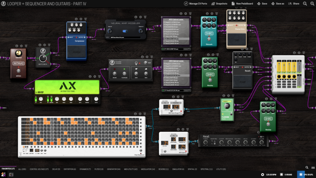Toggle the Neural Amp Modeler bypass switch
The image size is (316, 178).
click(125, 31)
